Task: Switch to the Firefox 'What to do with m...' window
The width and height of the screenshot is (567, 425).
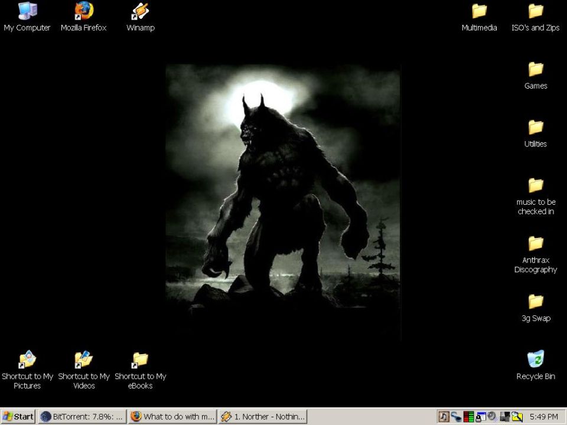Action: pyautogui.click(x=172, y=417)
